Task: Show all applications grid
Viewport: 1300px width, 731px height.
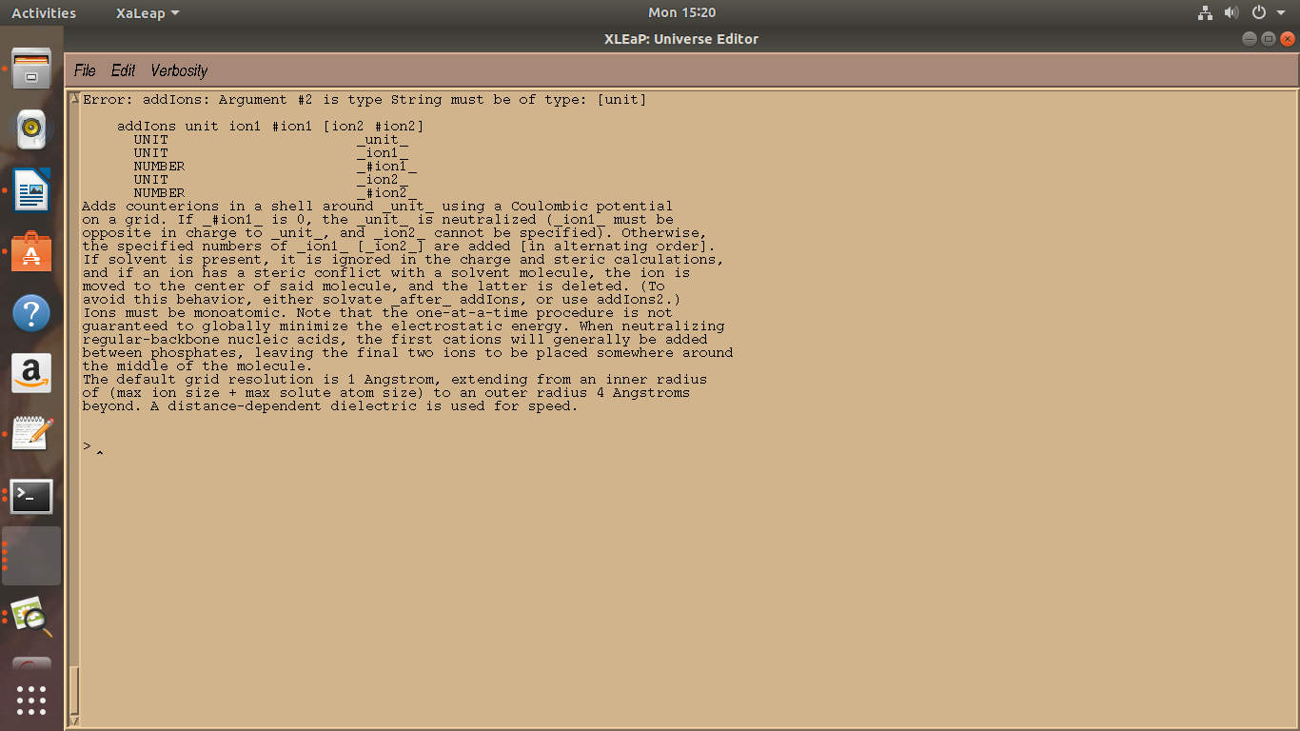Action: [x=31, y=701]
